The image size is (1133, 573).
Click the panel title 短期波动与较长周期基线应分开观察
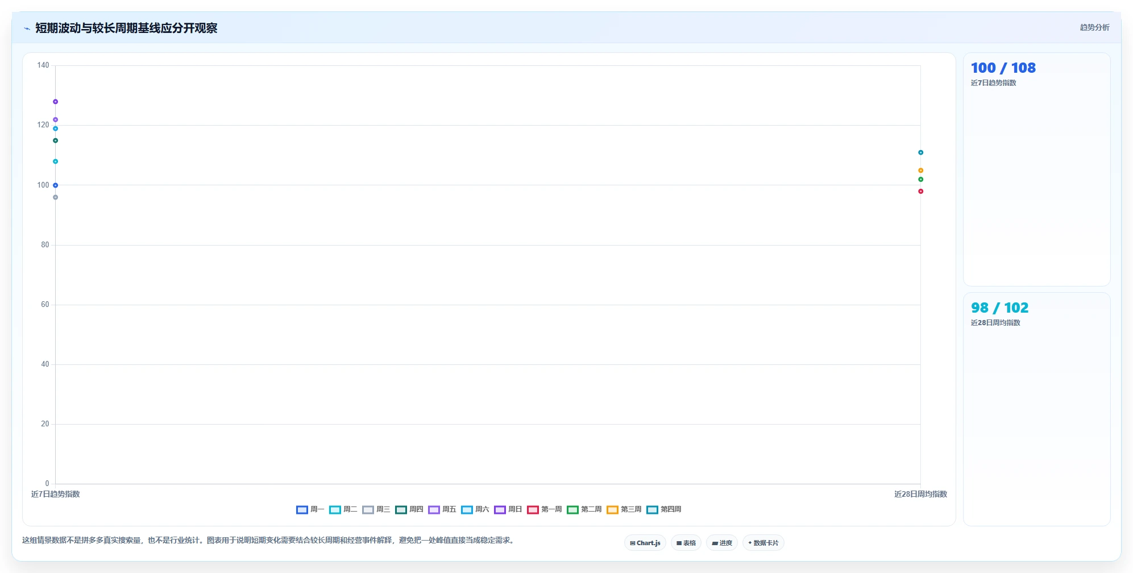tap(126, 28)
